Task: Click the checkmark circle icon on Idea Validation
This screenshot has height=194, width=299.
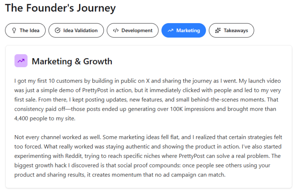Action: point(57,31)
